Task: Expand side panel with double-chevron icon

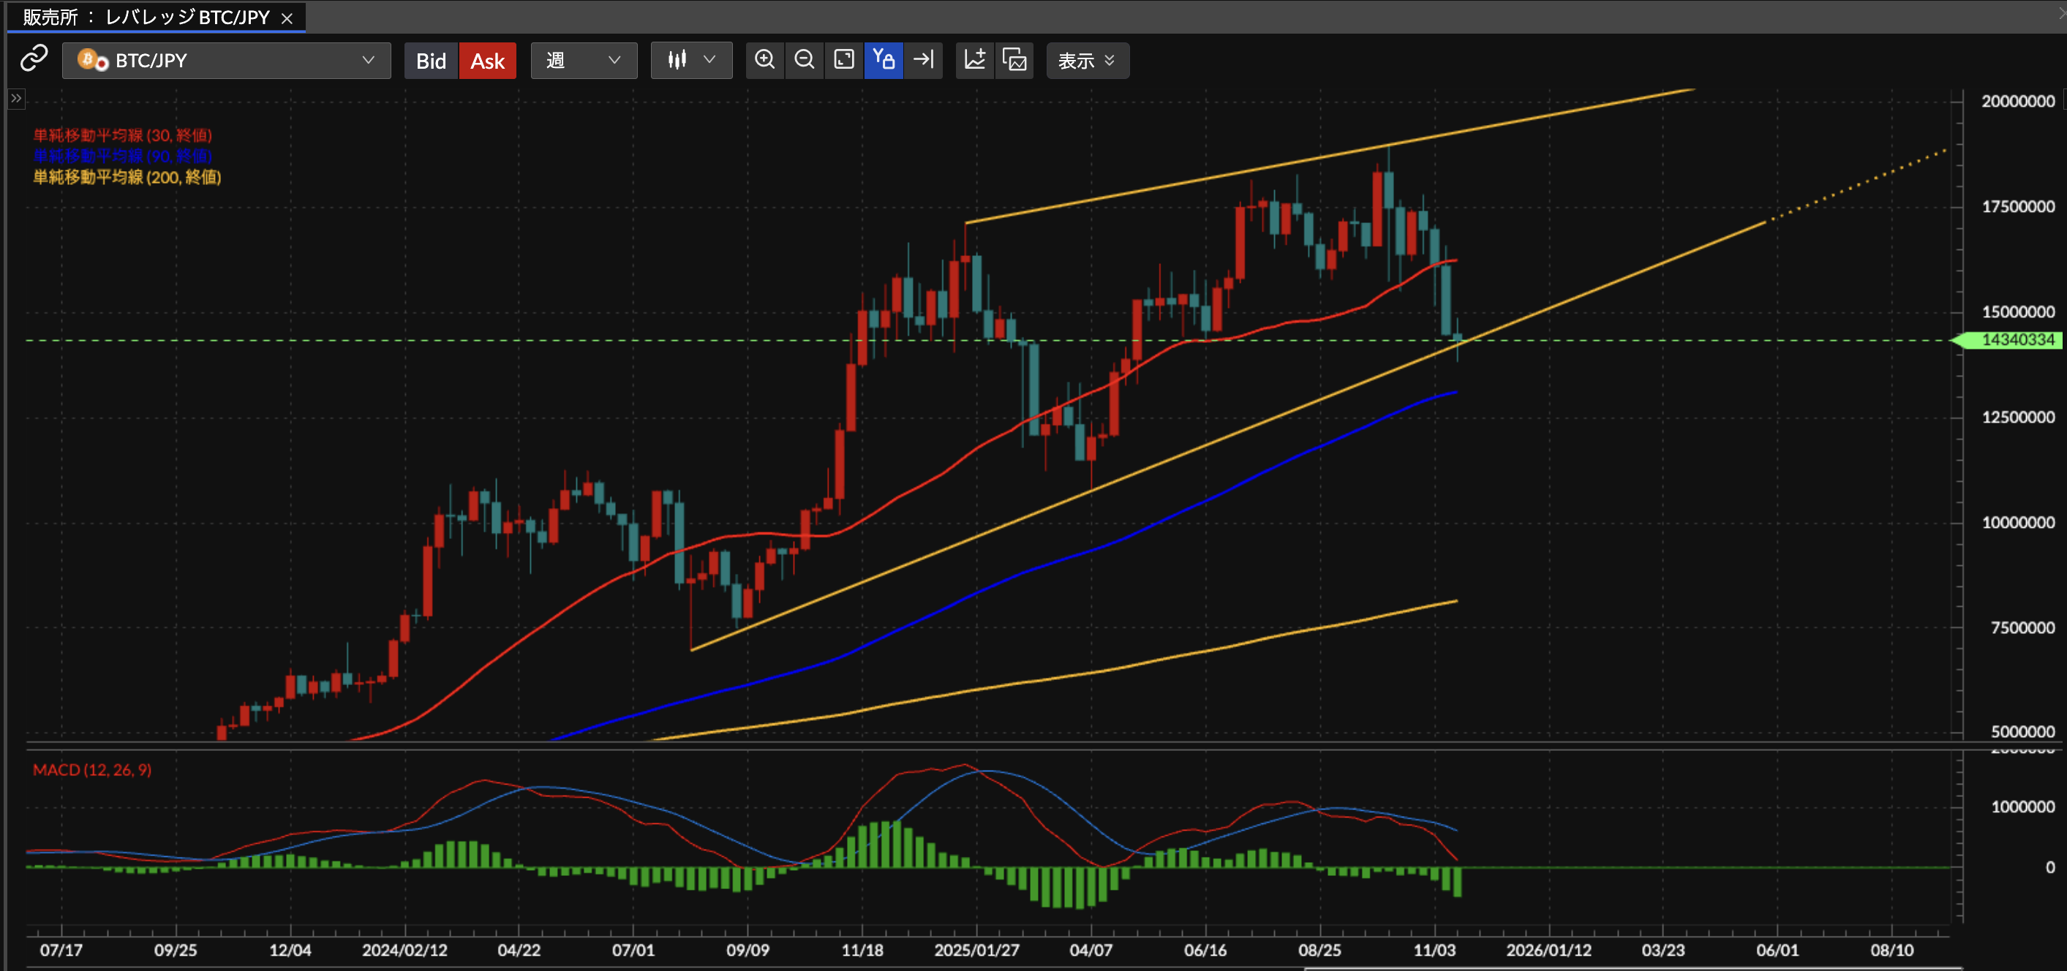Action: click(16, 99)
